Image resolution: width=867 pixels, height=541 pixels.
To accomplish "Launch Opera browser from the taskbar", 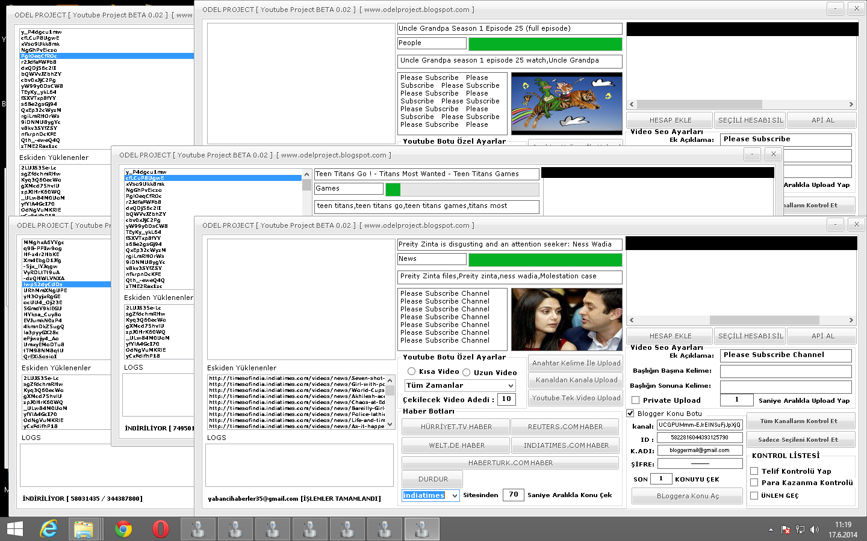I will click(160, 529).
